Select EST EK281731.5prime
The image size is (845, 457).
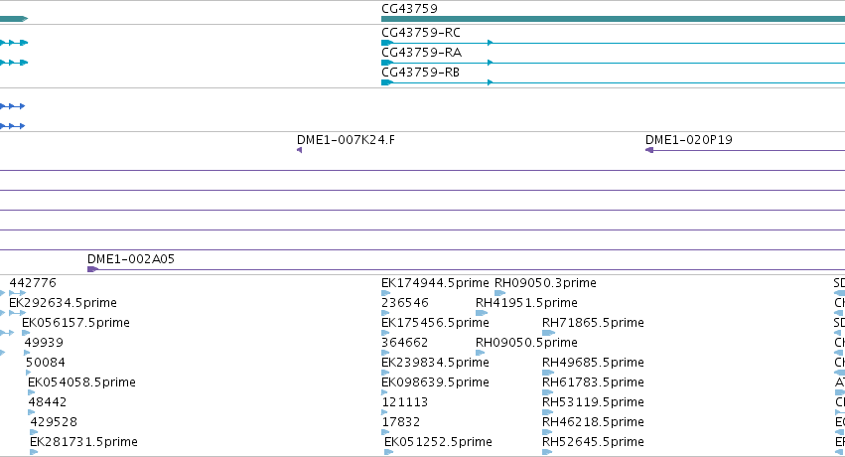[x=84, y=442]
